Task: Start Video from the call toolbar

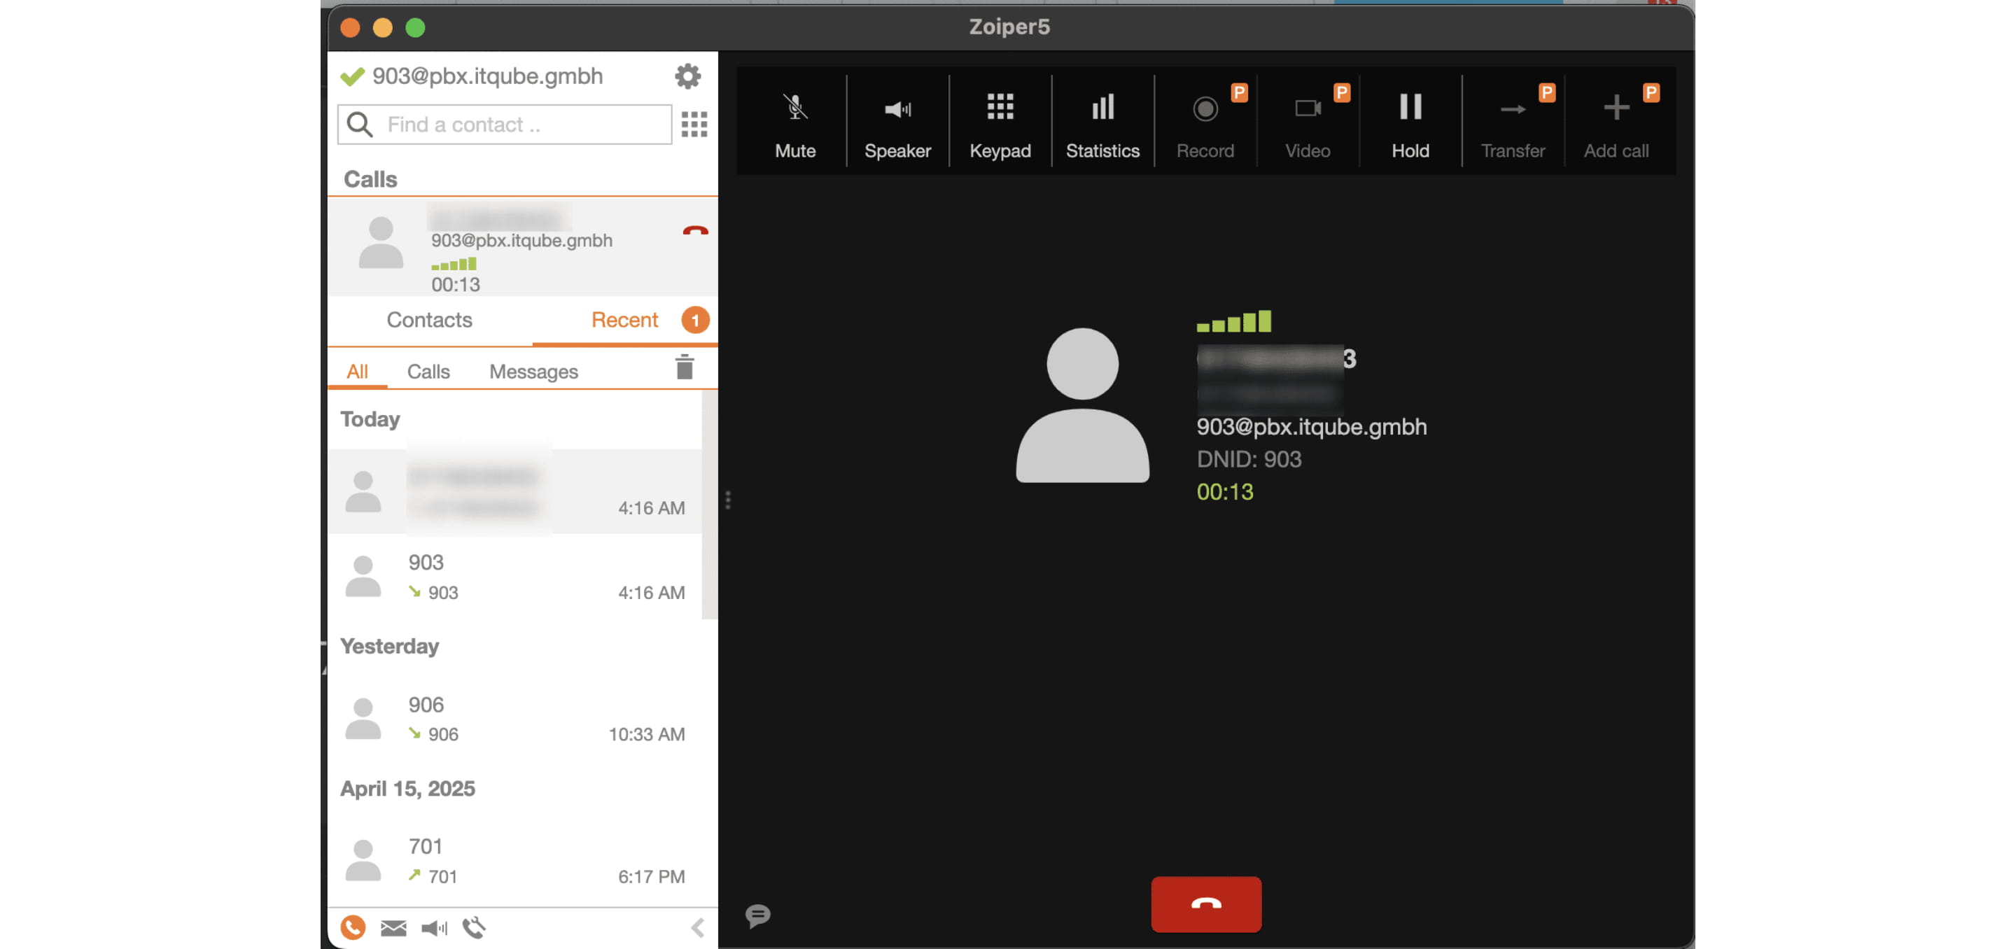Action: click(x=1307, y=110)
